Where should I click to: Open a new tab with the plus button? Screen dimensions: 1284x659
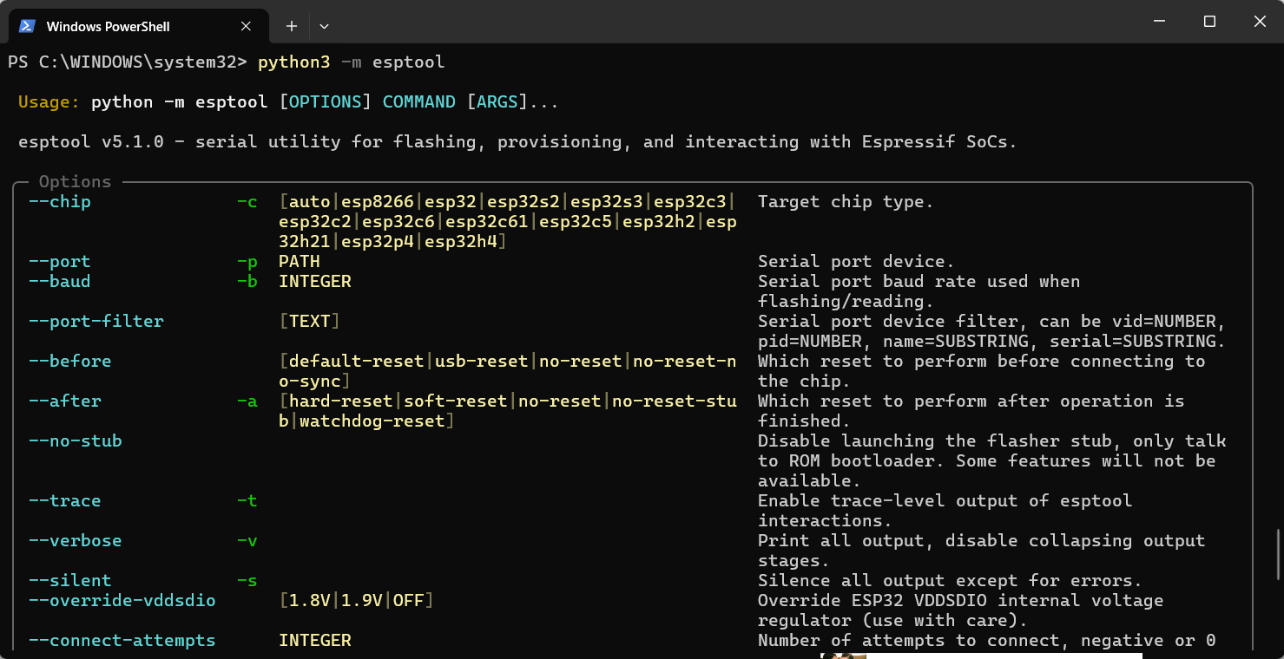click(292, 26)
